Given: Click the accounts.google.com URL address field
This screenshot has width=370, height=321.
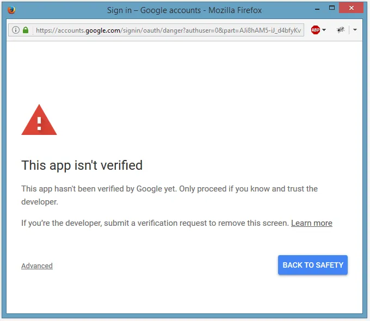Looking at the screenshot, I should point(156,30).
